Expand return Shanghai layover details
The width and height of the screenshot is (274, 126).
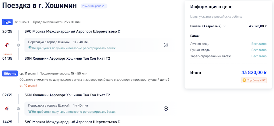[x=166, y=108]
